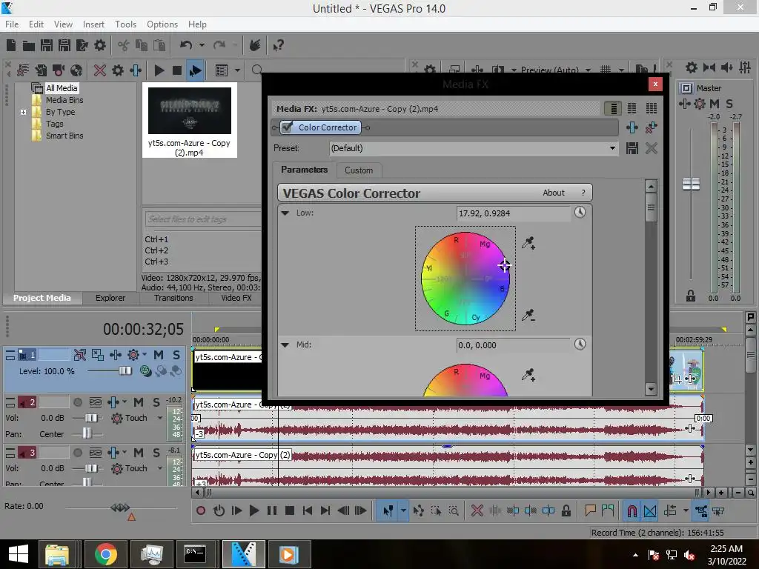Open the Insert menu

click(93, 24)
